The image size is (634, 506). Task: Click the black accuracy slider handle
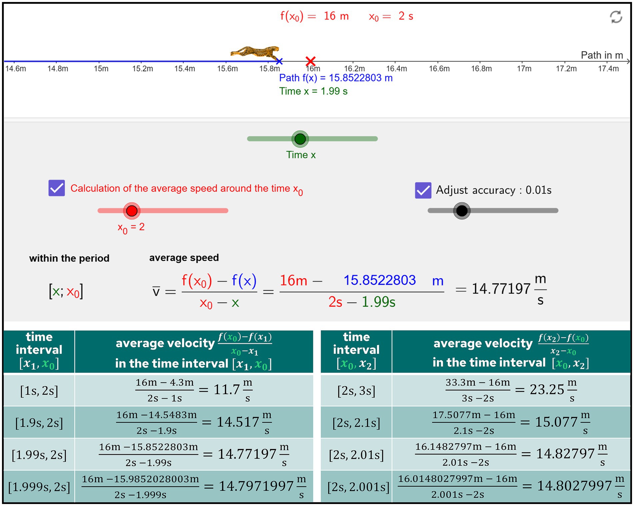pos(462,211)
